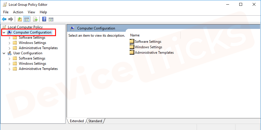Select the Computer Configuration tree label
The image size is (261, 130).
[x=32, y=32]
